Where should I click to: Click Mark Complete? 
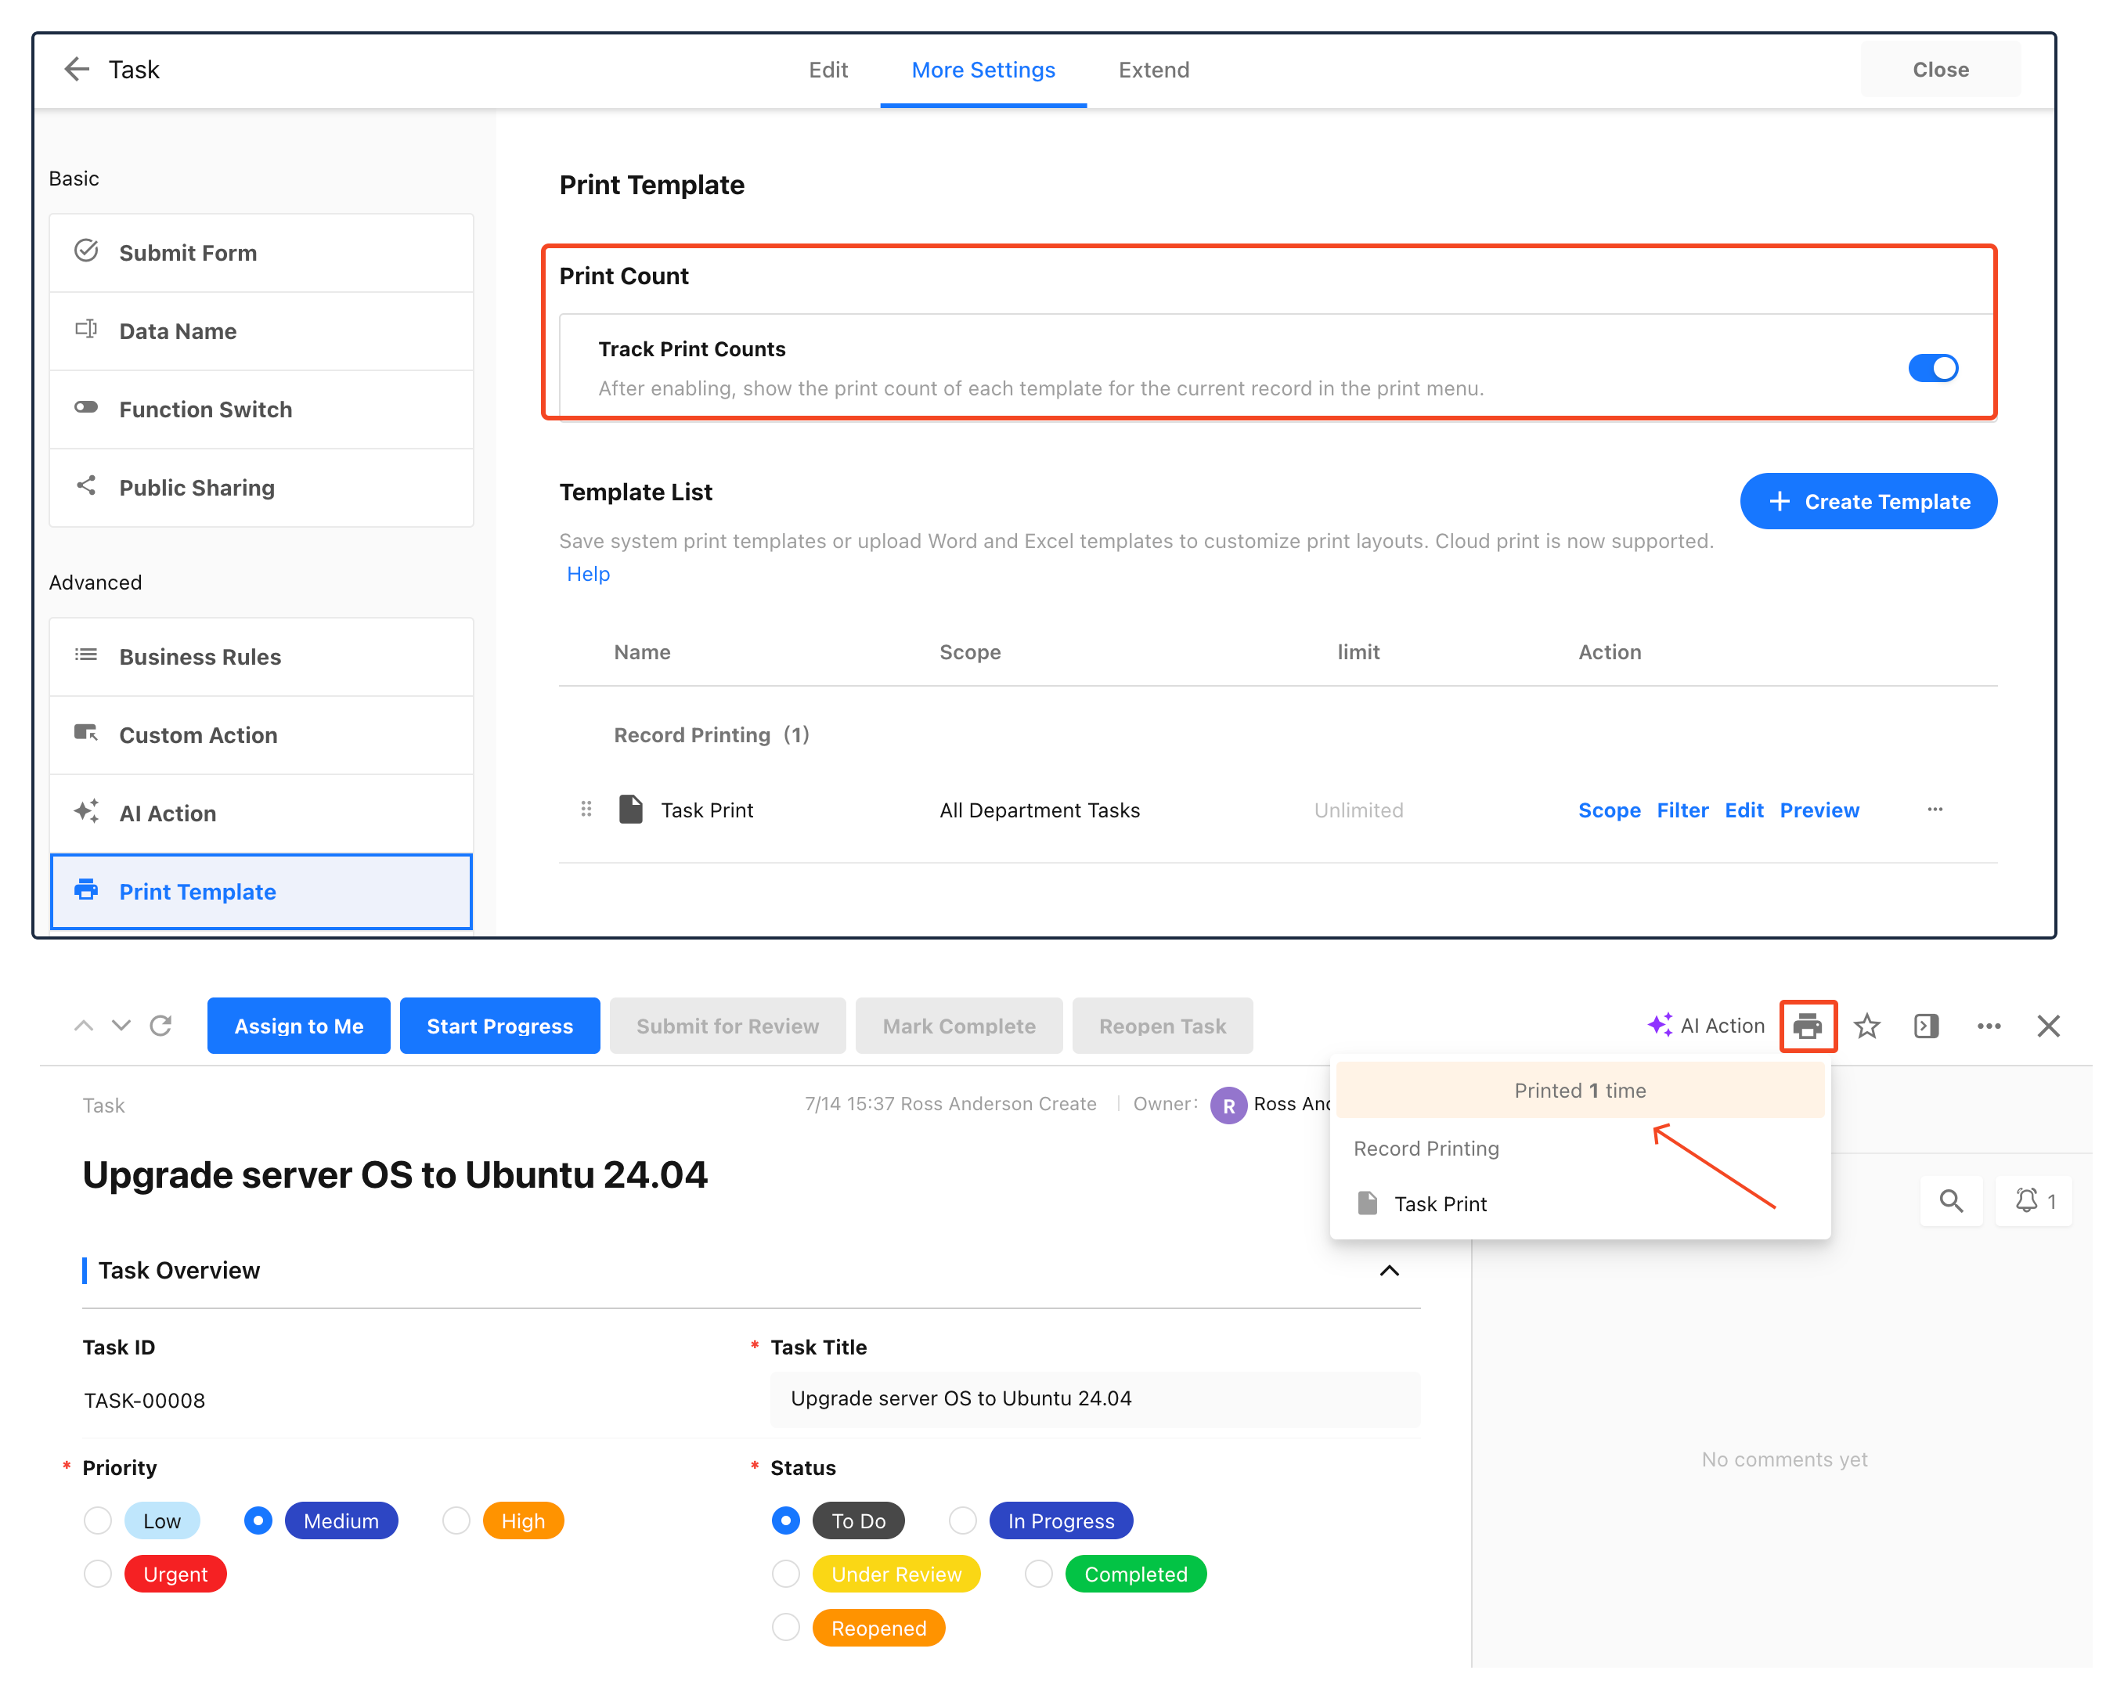(x=958, y=1026)
